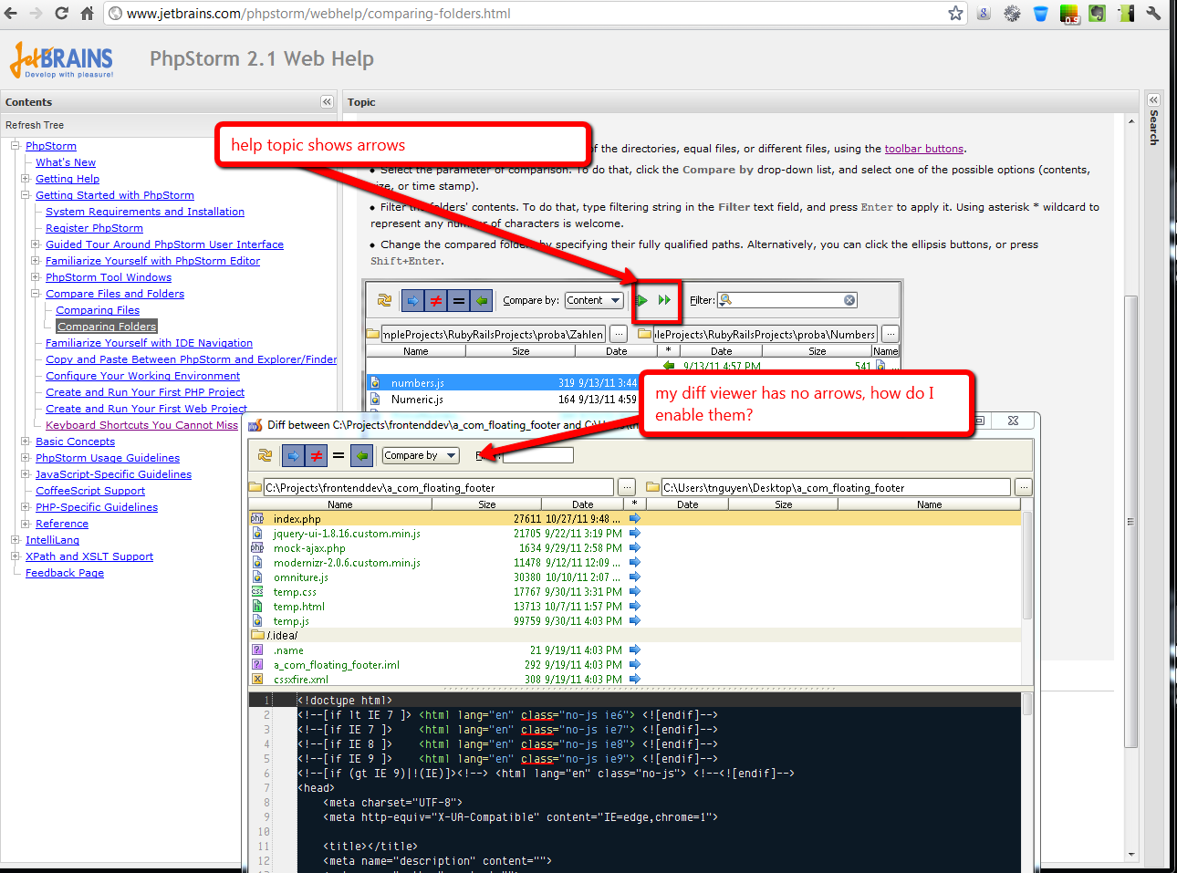Image resolution: width=1177 pixels, height=873 pixels.
Task: Click the refresh icon in Diff window toolbar
Action: coord(265,455)
